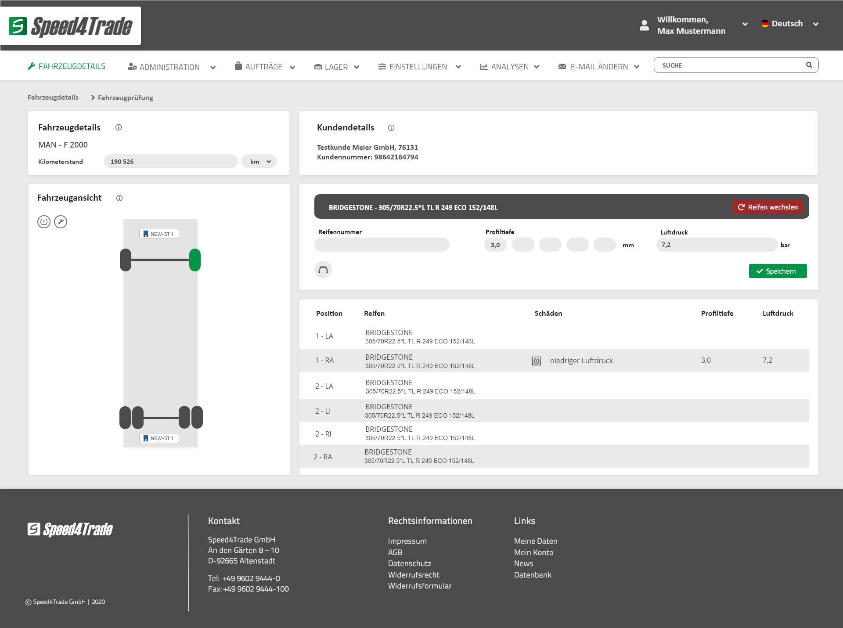This screenshot has height=628, width=843.
Task: Open the info icon next to Kundendetails
Action: (391, 128)
